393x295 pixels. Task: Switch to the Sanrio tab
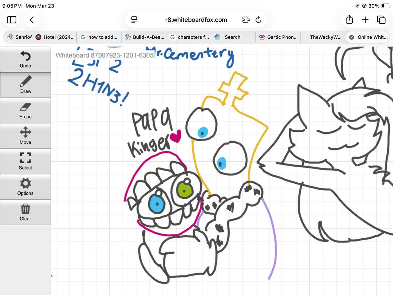click(x=20, y=37)
